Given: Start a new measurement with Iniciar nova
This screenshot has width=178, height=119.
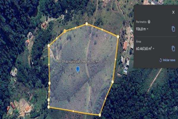Looking at the screenshot, I should click(167, 60).
